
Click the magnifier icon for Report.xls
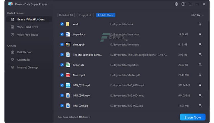pyautogui.click(x=200, y=65)
